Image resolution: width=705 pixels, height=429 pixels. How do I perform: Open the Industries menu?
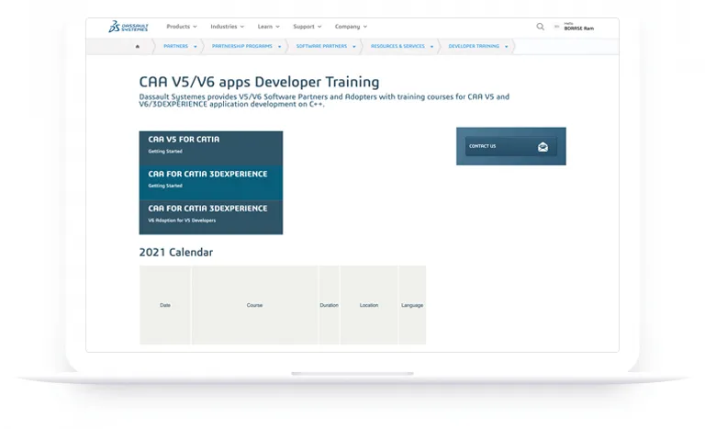click(227, 27)
